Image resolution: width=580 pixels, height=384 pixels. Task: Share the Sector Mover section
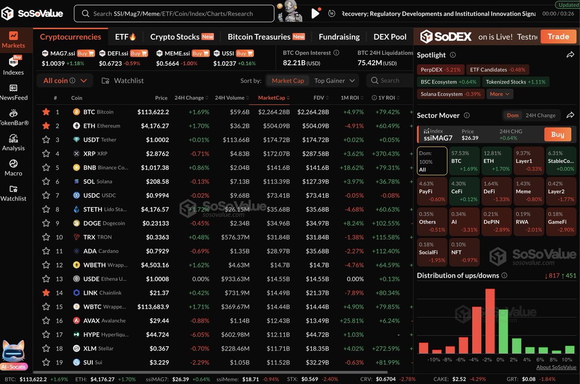coord(570,115)
